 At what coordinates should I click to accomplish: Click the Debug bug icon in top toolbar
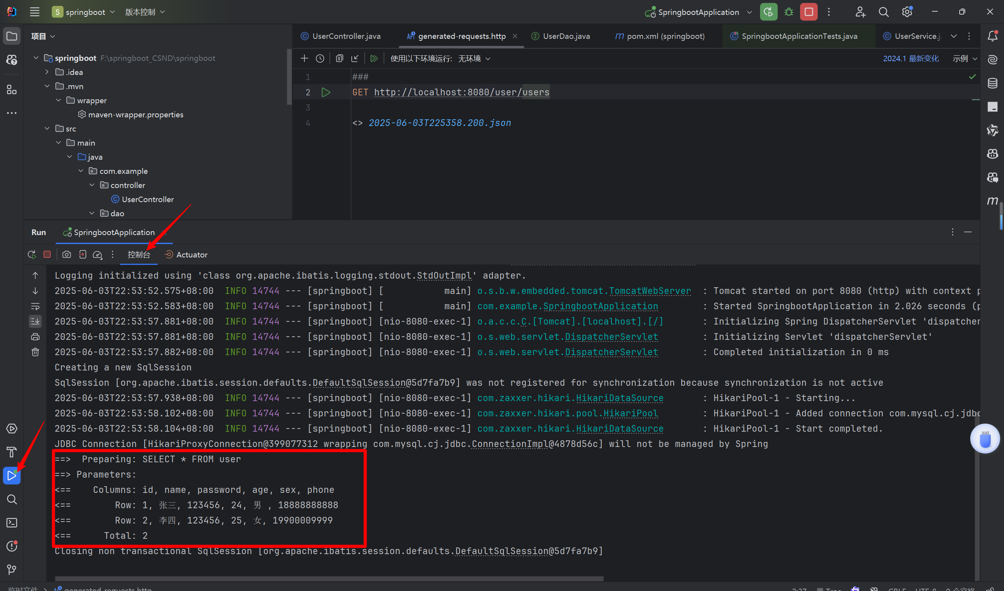coord(788,12)
